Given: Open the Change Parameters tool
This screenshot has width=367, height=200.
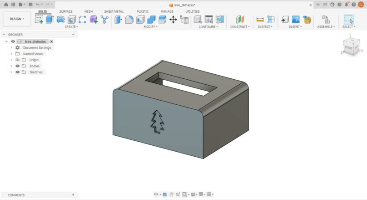Looking at the screenshot, I should [x=184, y=20].
